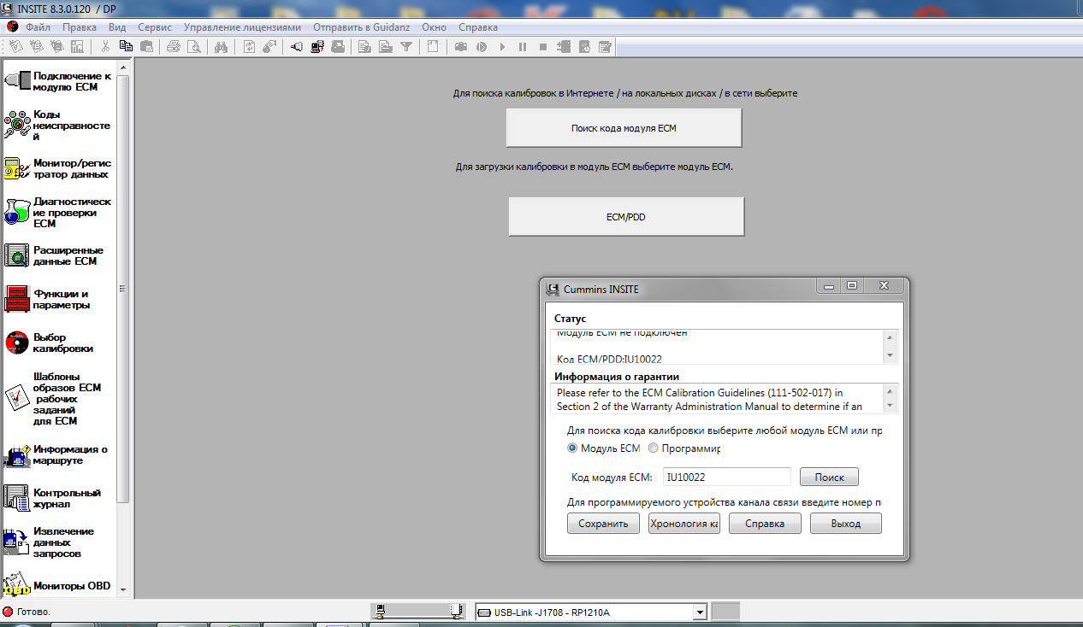Click the camera snapshot icon in toolbar
This screenshot has height=627, width=1083.
pos(461,47)
